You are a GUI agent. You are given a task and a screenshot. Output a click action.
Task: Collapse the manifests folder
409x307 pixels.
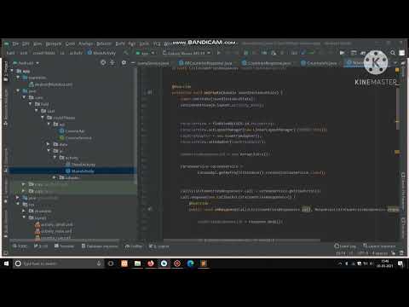[18, 78]
